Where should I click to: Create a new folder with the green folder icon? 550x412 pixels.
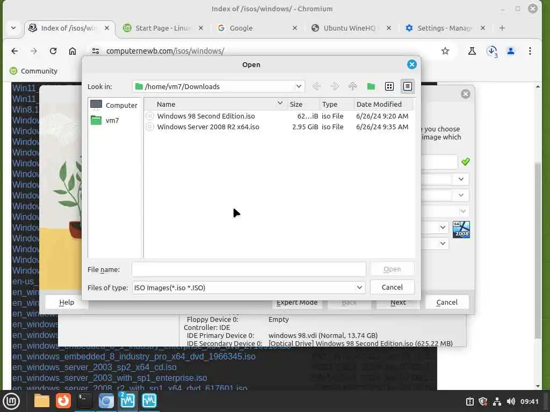(371, 86)
